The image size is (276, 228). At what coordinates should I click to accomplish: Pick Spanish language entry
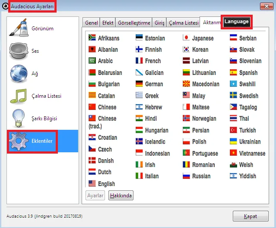244,73
